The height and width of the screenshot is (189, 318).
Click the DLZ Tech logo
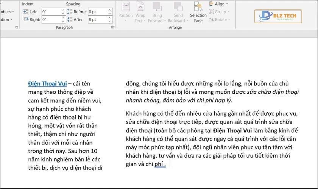(x=277, y=16)
